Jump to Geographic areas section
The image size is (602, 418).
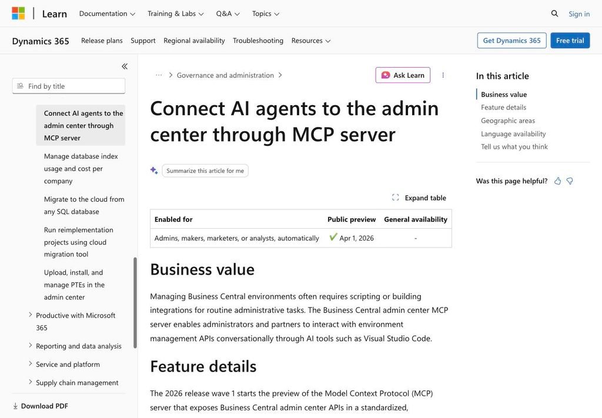tap(508, 121)
